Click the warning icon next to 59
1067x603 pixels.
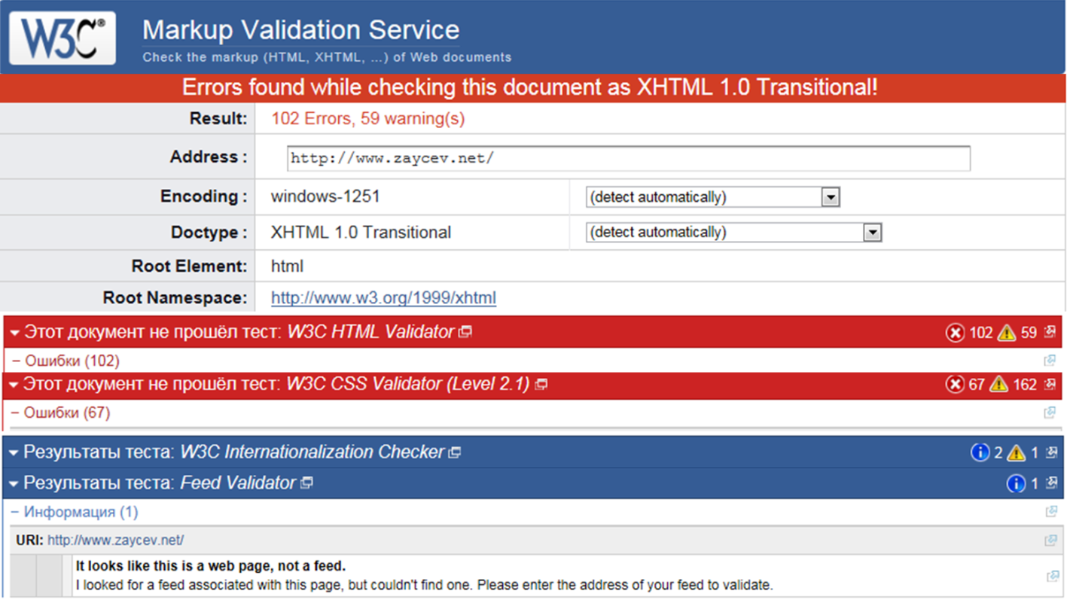pos(1007,333)
